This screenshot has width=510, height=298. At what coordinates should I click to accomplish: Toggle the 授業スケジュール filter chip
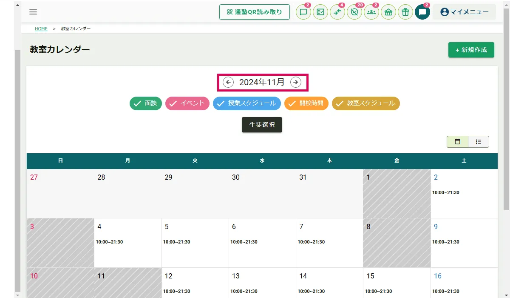[247, 103]
